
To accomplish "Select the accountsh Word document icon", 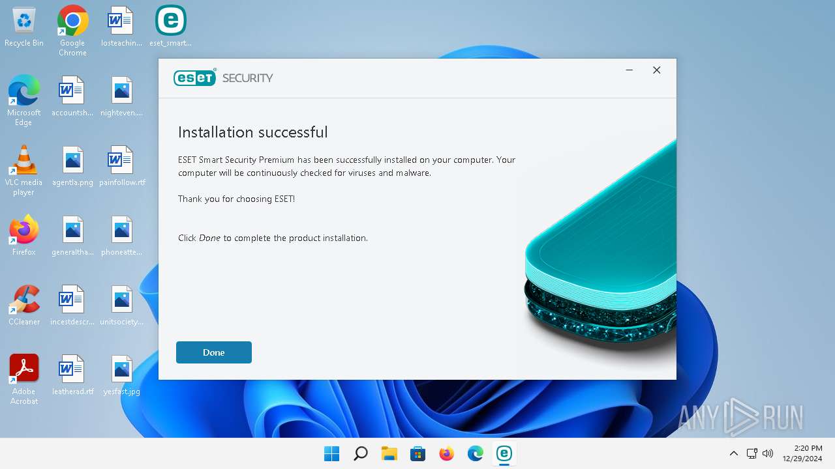I will coord(72,97).
